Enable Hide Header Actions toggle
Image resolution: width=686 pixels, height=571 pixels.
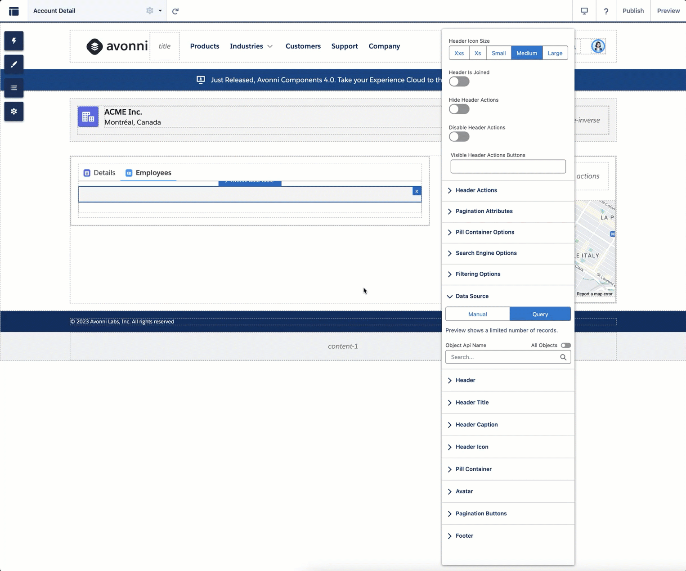pyautogui.click(x=459, y=109)
